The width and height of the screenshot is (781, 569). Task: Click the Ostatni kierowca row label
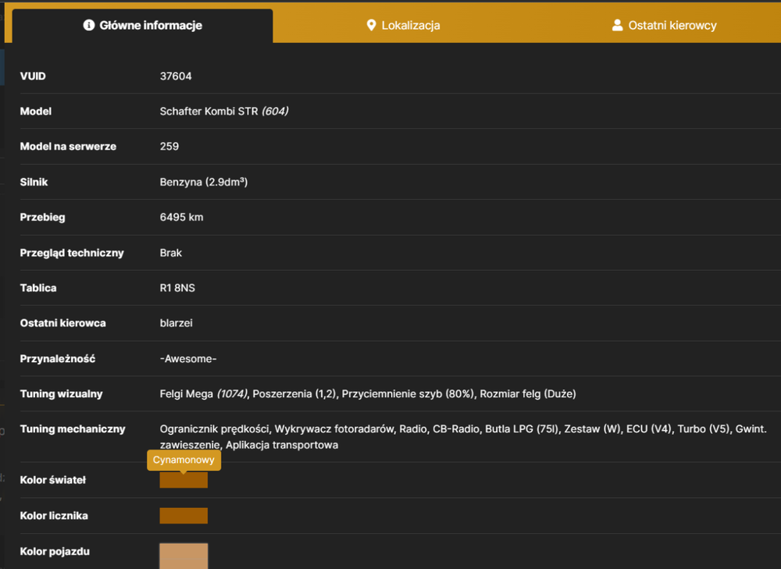[62, 323]
